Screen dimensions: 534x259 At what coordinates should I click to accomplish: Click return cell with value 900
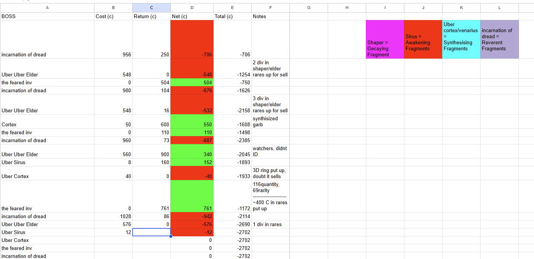pyautogui.click(x=152, y=151)
